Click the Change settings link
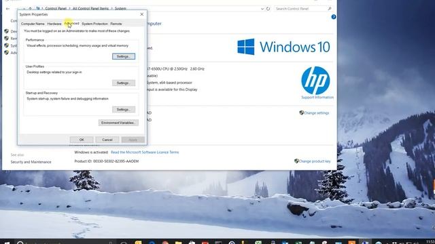 [317, 113]
